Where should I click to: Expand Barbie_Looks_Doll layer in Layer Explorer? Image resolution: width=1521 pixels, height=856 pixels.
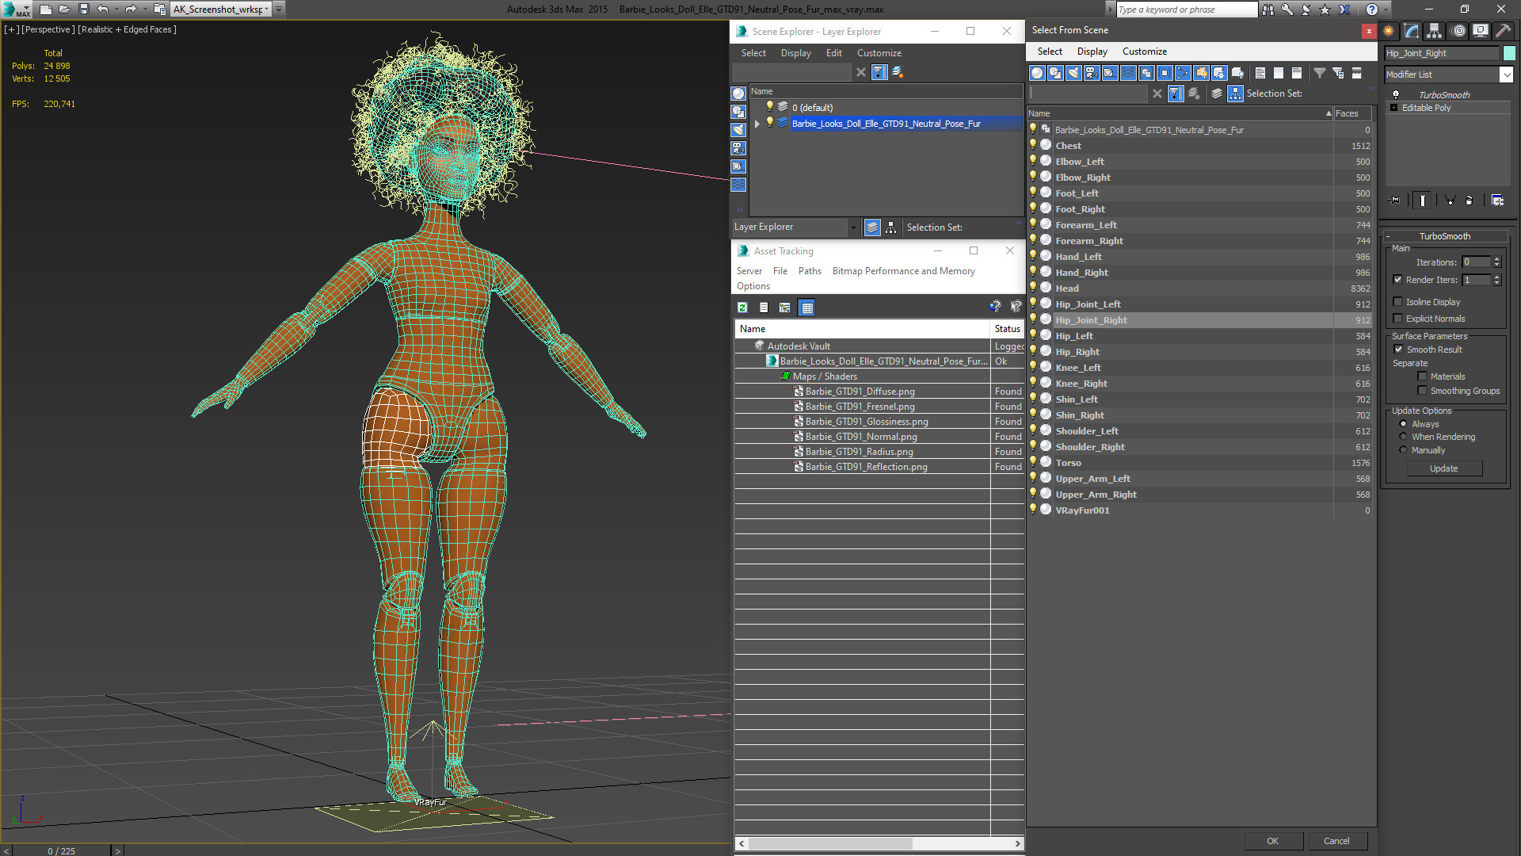[757, 124]
